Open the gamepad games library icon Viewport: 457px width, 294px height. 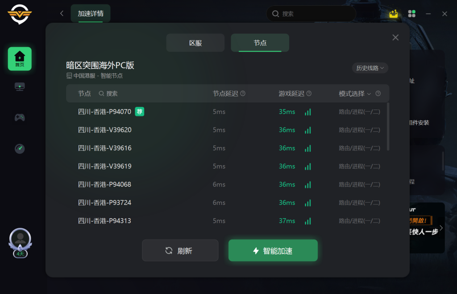coord(20,118)
